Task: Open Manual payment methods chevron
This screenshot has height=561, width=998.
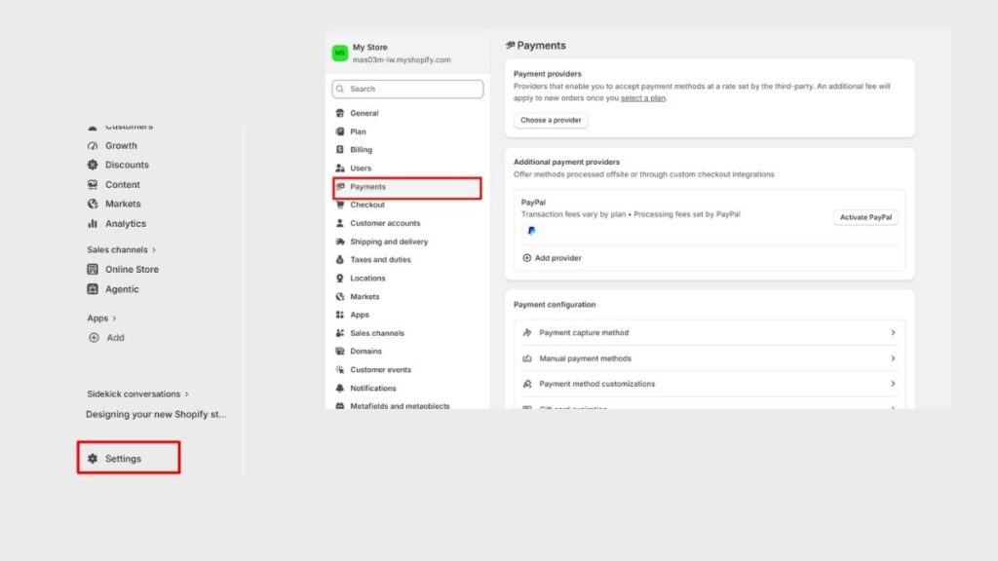Action: pyautogui.click(x=893, y=358)
